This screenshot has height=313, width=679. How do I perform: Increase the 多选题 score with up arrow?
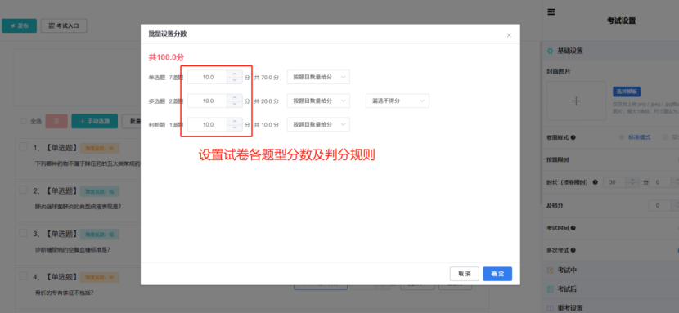(x=234, y=98)
